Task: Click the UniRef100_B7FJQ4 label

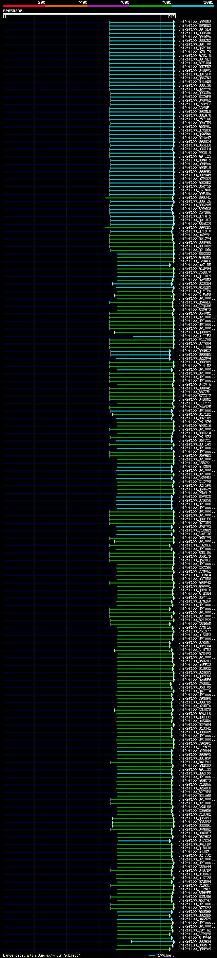Action: pos(194,63)
